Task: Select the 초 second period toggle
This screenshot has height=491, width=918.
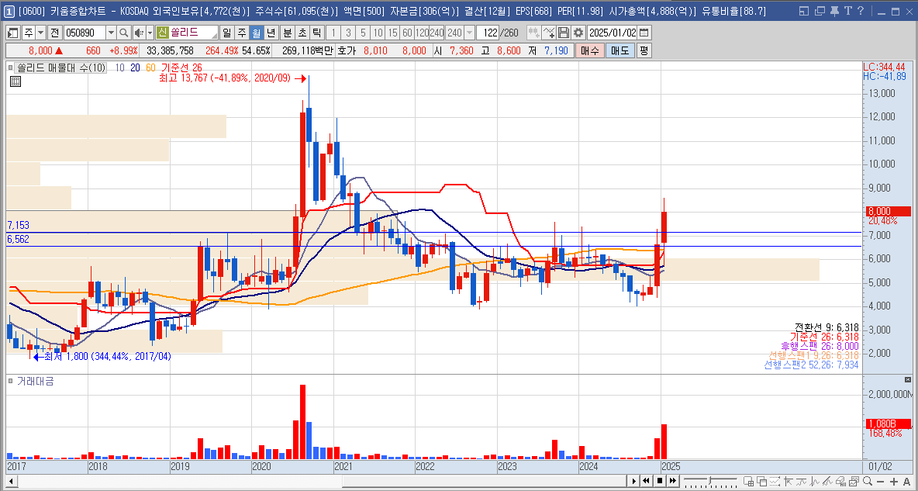Action: coord(302,33)
